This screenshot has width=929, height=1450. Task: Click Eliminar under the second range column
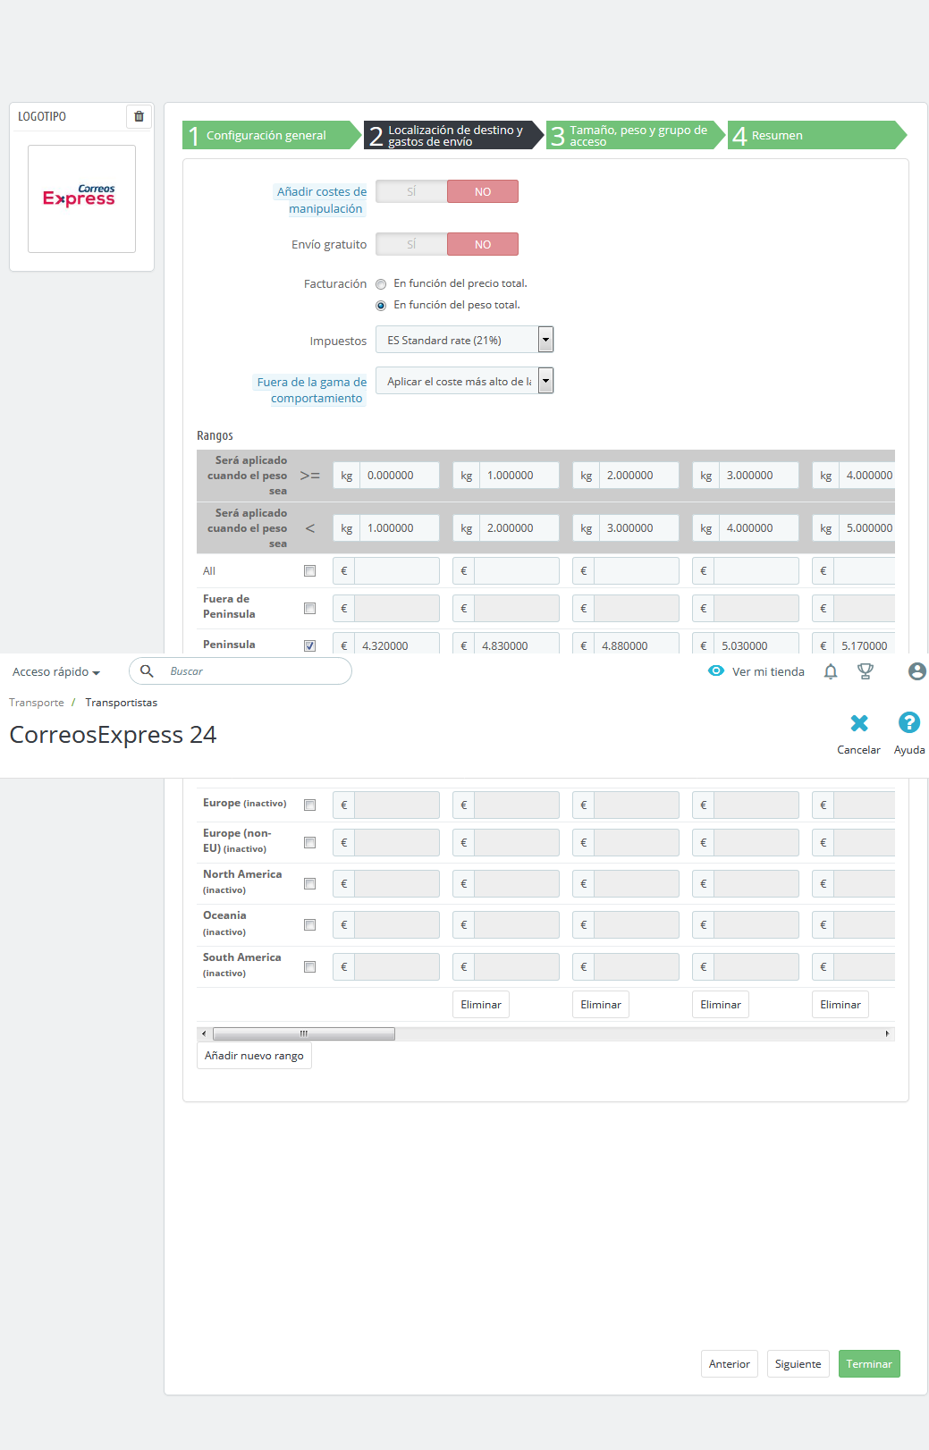[x=481, y=1005]
